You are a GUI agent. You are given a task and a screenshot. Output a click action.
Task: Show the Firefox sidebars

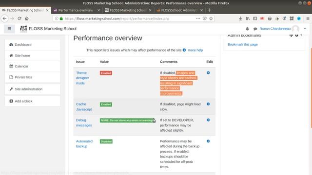(255, 18)
